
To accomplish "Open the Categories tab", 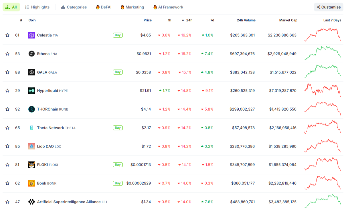I will tap(74, 7).
